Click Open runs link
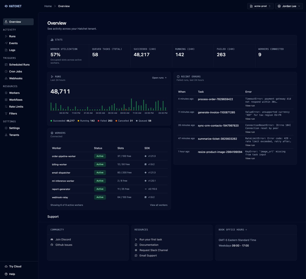 [x=159, y=78]
